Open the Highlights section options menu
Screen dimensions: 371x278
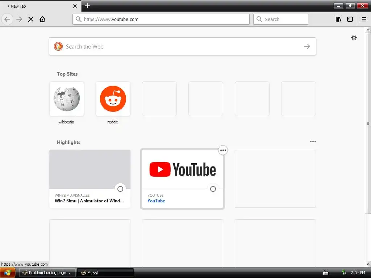[x=313, y=142]
